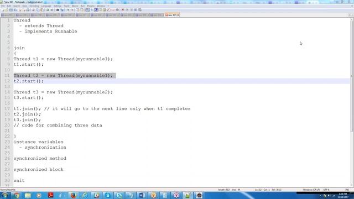Click the line 't2.start();'
354x199 pixels.
[29, 81]
